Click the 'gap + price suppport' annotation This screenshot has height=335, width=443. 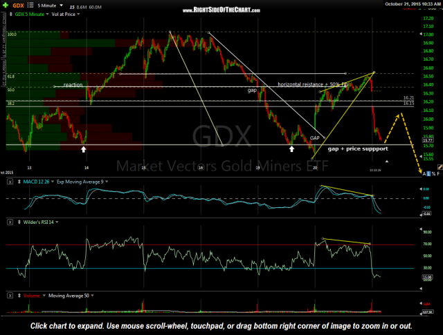358,149
